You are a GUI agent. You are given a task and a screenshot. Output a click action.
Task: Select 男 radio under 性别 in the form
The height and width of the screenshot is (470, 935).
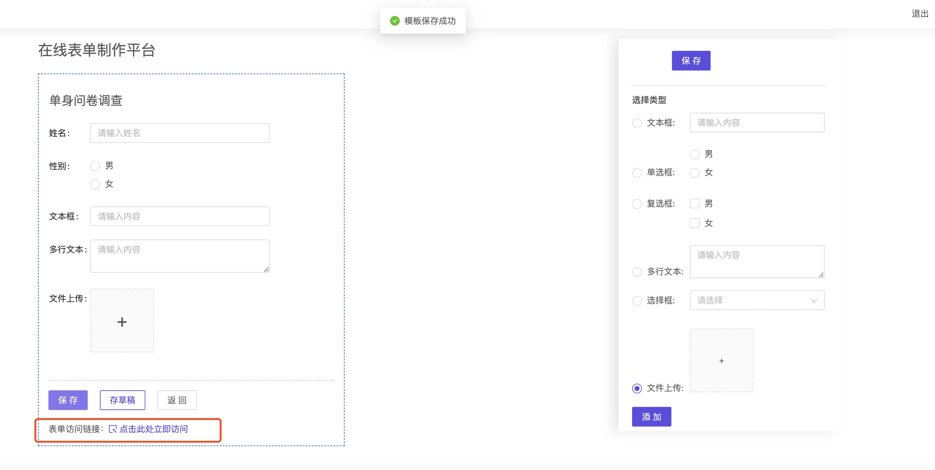click(x=95, y=166)
